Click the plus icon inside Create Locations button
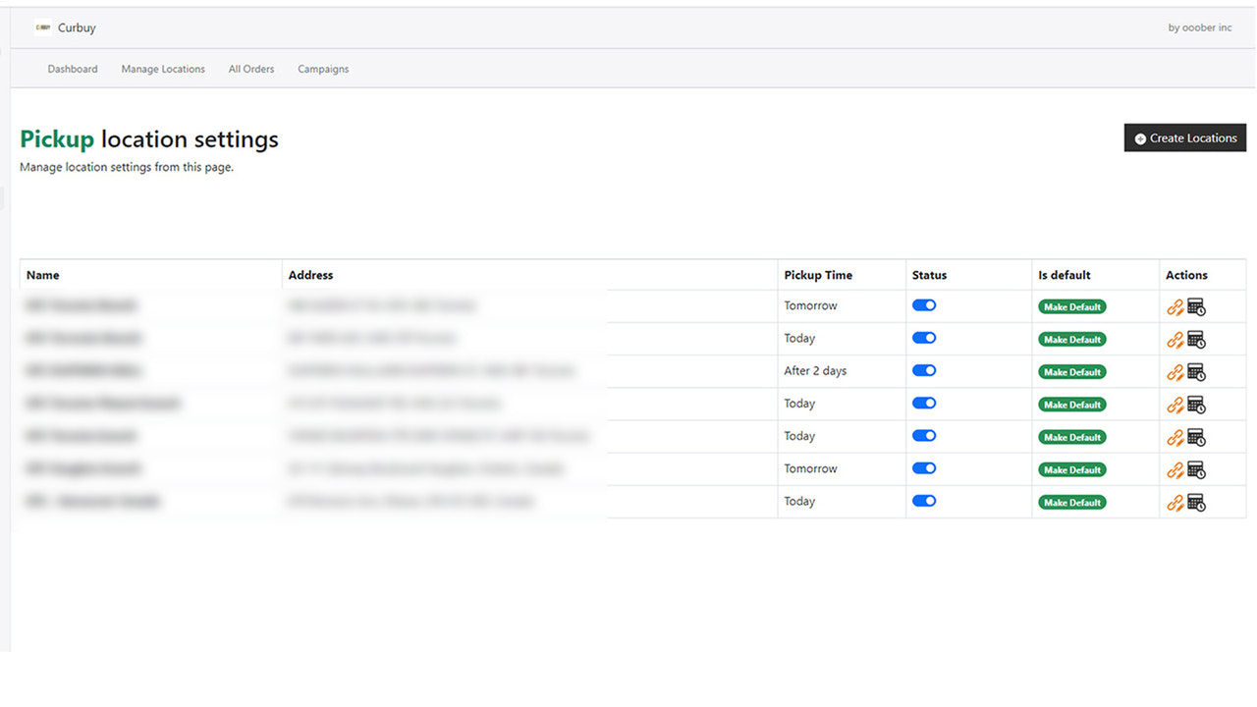This screenshot has width=1257, height=707. pos(1140,137)
